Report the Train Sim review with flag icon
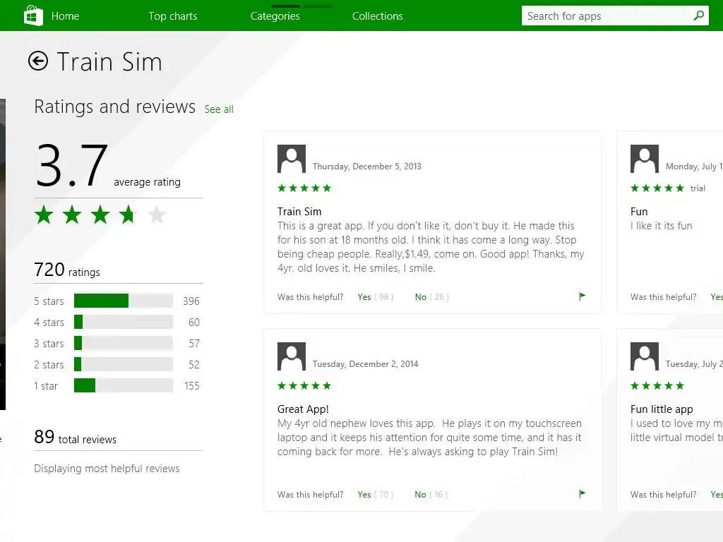Screen dimensions: 723x542 582,296
